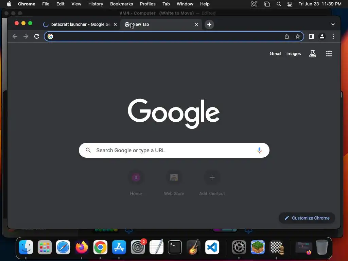This screenshot has width=348, height=261.
Task: Close the New Tab tab
Action: point(196,24)
